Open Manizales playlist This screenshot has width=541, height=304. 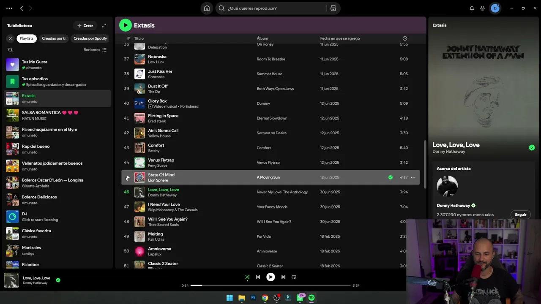(x=57, y=250)
